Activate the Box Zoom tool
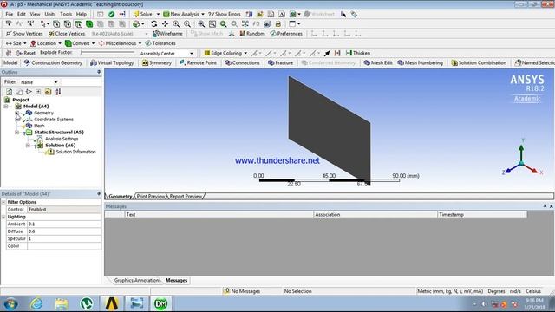 coord(187,23)
